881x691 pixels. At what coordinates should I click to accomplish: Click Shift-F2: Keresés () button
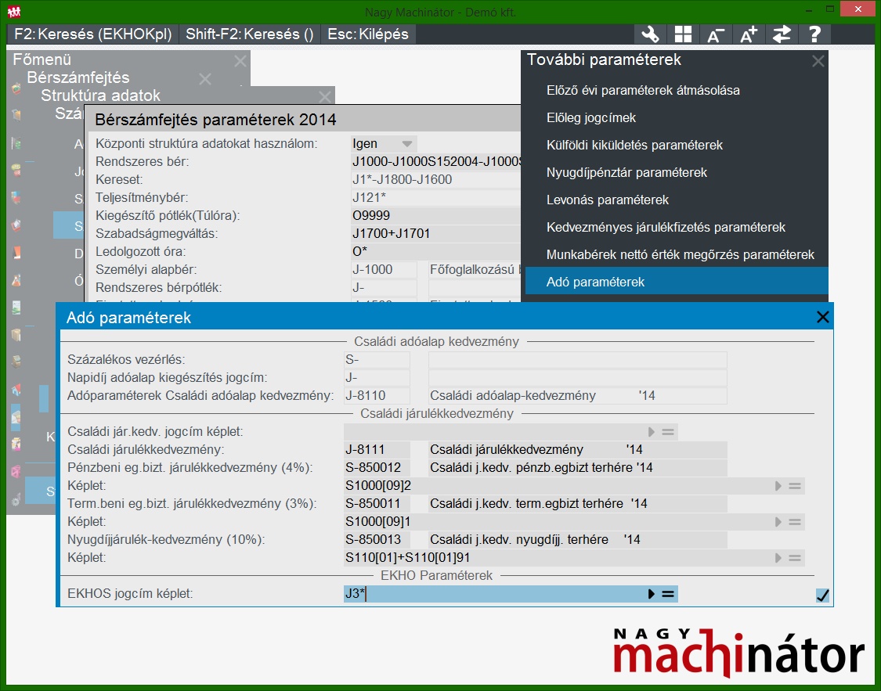click(250, 34)
